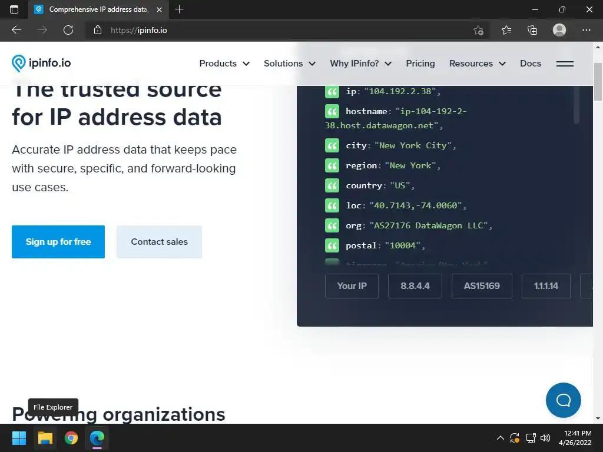Open the Docs page
Screen dimensions: 603x452
click(x=531, y=64)
